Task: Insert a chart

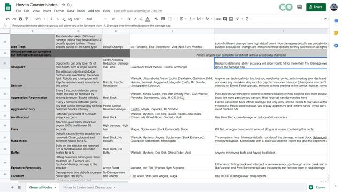Action: coord(231,19)
